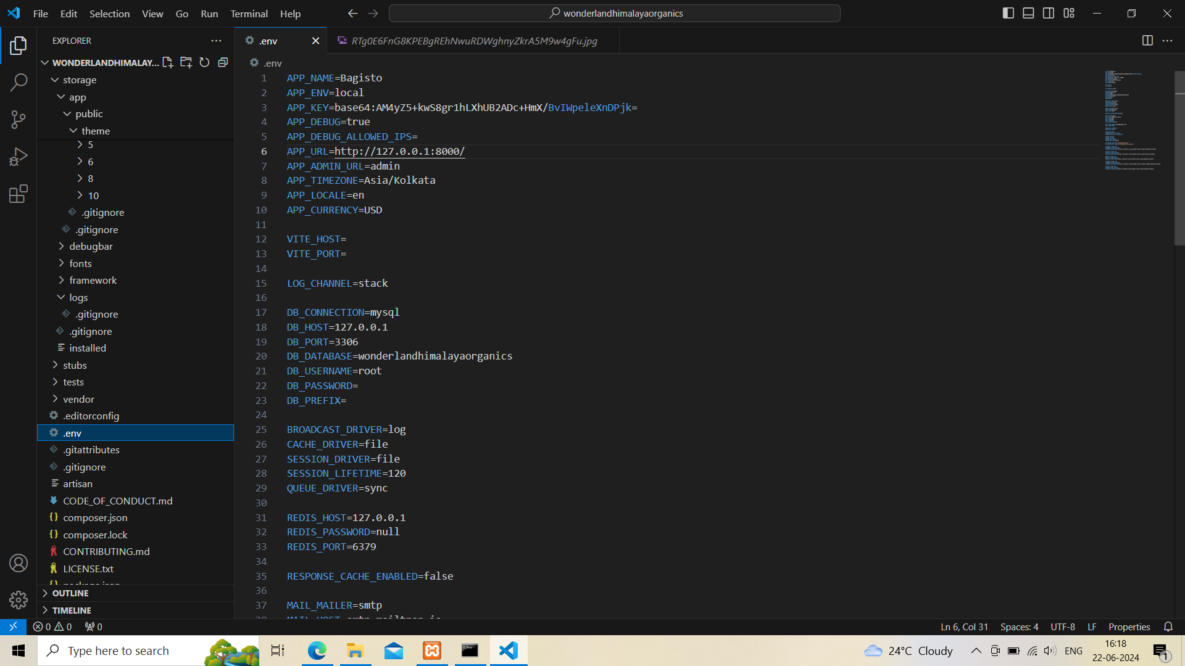1185x666 pixels.
Task: Expand the OUTLINE section
Action: [x=136, y=593]
